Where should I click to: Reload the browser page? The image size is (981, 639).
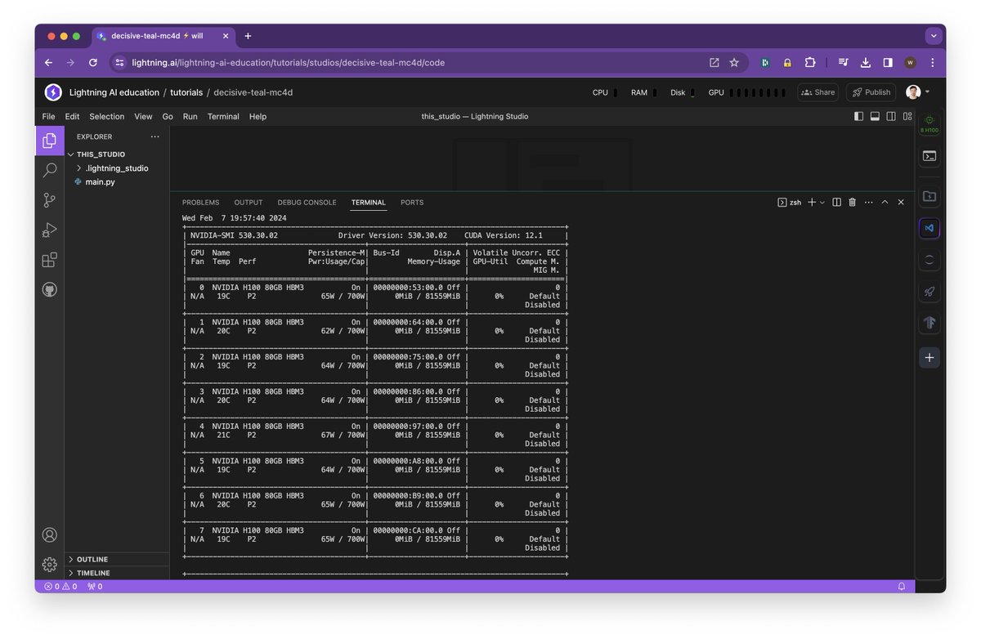pyautogui.click(x=92, y=62)
